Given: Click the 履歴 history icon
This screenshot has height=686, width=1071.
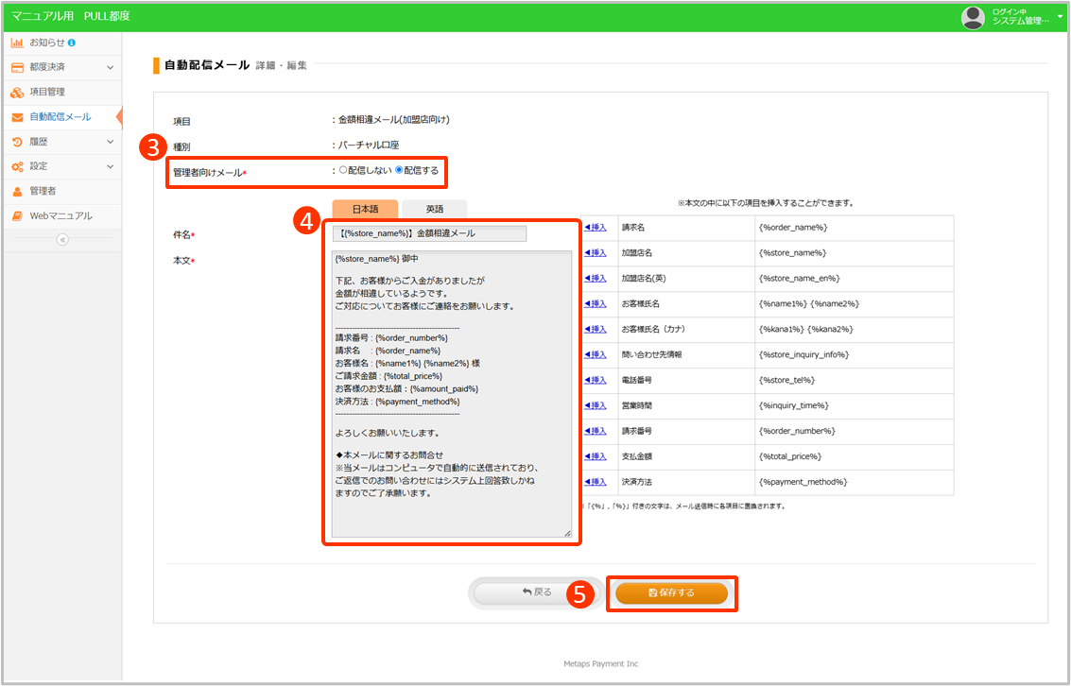Looking at the screenshot, I should 17,142.
